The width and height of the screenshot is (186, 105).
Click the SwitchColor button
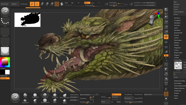click(5, 76)
